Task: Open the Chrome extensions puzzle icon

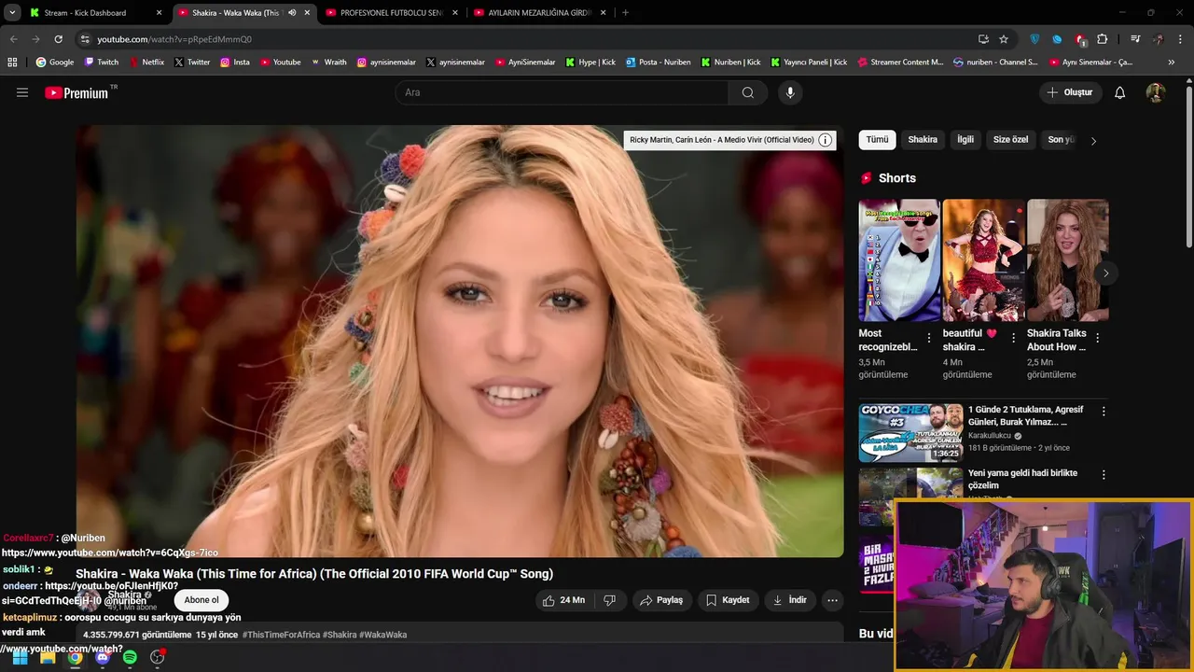Action: tap(1103, 39)
